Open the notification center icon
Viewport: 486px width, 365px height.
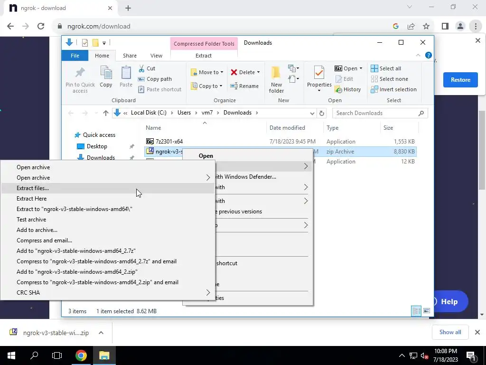tap(471, 355)
